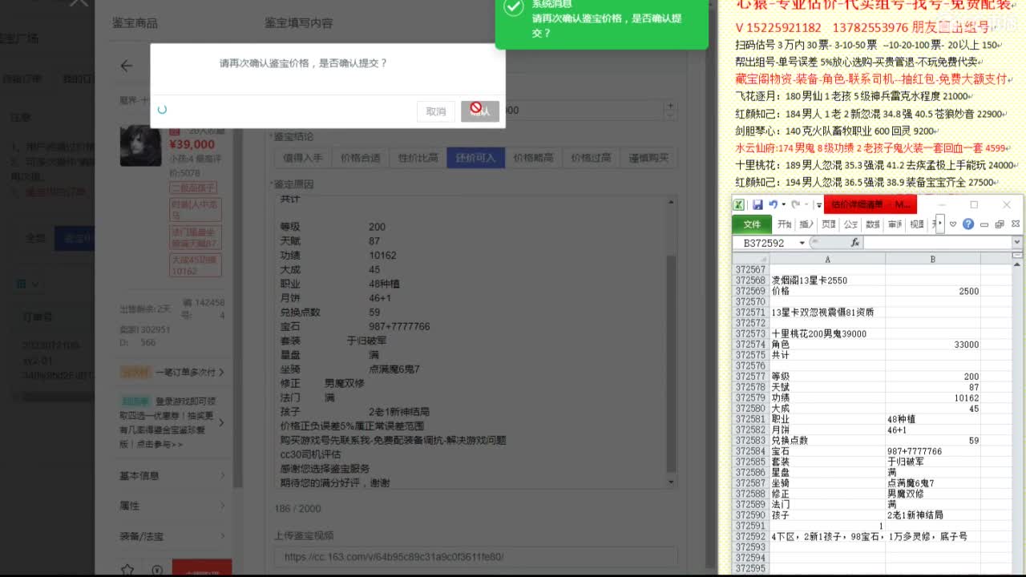
Task: Select the 谨慎购买 rating option
Action: (x=648, y=158)
